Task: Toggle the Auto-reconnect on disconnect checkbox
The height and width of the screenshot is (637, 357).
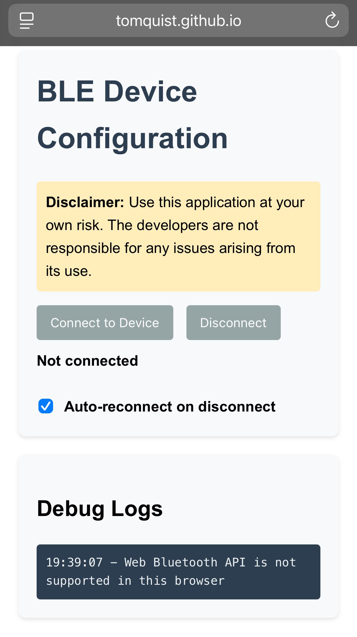Action: 46,406
